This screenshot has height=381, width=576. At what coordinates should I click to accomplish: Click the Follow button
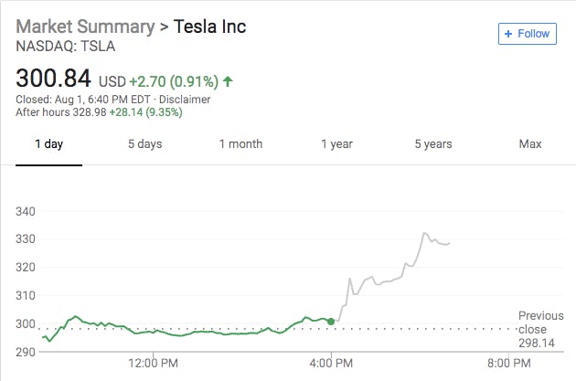527,34
